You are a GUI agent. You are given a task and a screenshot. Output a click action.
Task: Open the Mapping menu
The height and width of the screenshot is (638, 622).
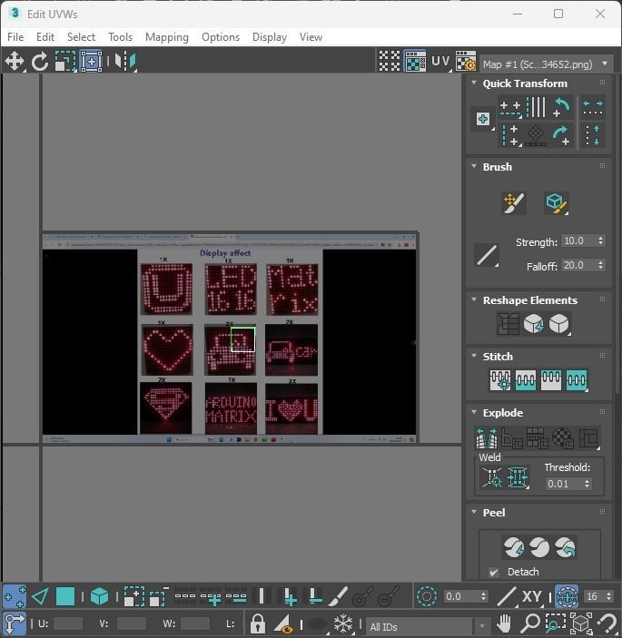[x=167, y=37]
